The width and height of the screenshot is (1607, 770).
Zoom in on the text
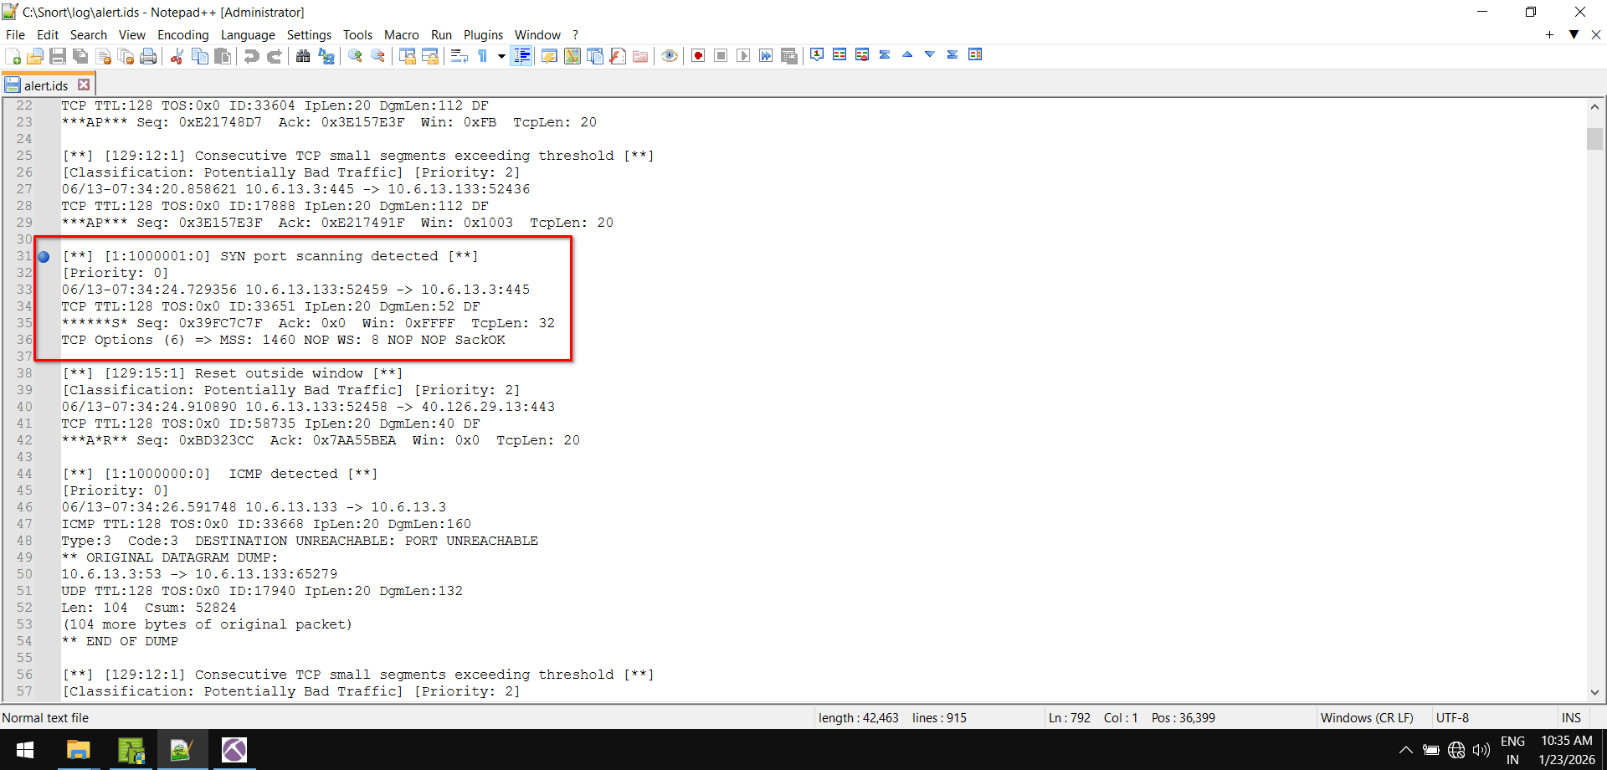point(354,55)
